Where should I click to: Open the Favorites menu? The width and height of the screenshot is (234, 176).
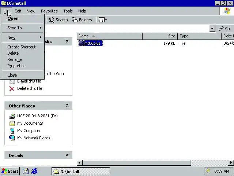[x=49, y=11]
